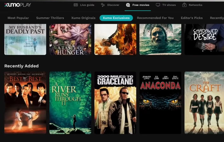Open A River Runs Through It
Viewport: 224px width, 142px height.
click(x=70, y=103)
